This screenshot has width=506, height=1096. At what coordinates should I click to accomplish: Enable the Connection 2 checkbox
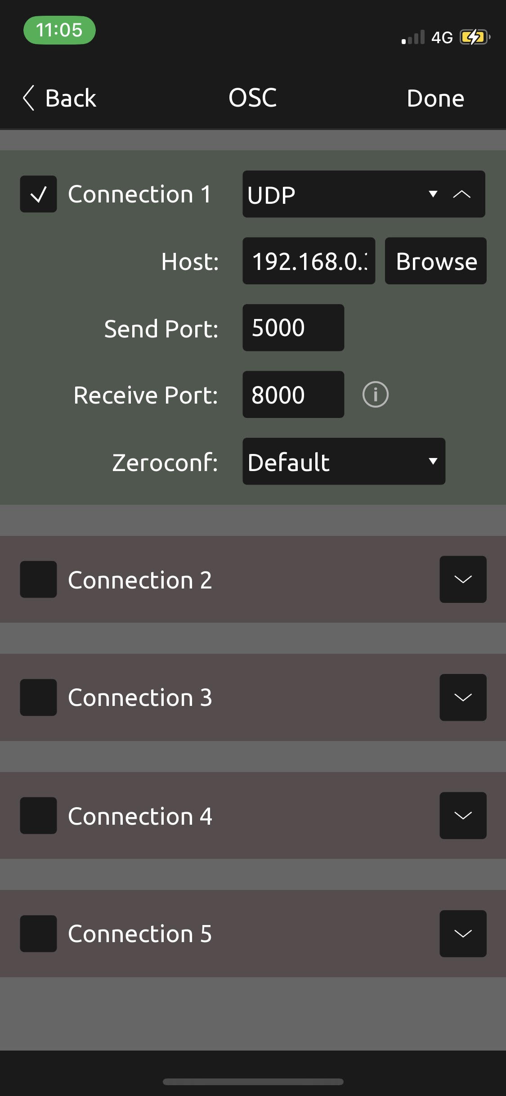tap(38, 579)
